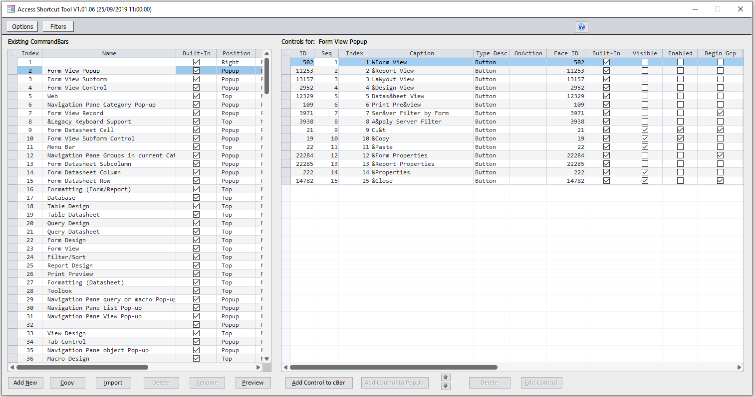755x397 pixels.
Task: Click the blue help question mark icon
Action: [x=581, y=27]
